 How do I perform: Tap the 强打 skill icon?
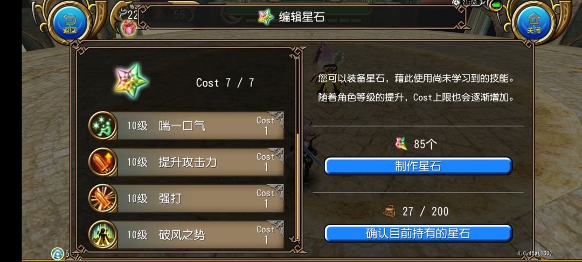(x=103, y=198)
